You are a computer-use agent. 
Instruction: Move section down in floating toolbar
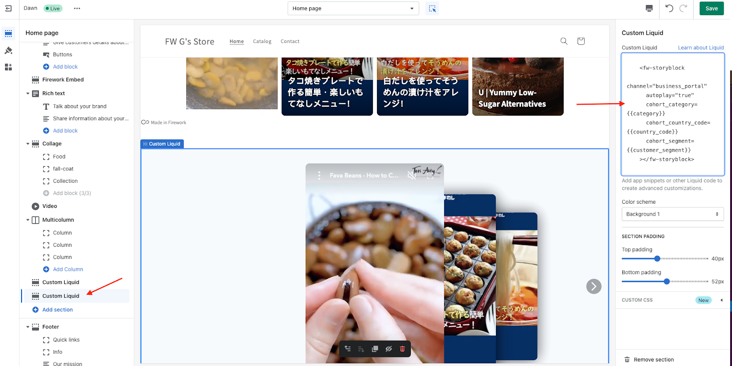pyautogui.click(x=361, y=349)
